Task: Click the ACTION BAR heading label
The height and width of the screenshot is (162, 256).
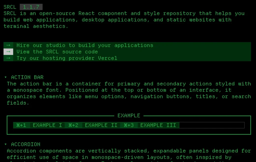Action: 27,77
